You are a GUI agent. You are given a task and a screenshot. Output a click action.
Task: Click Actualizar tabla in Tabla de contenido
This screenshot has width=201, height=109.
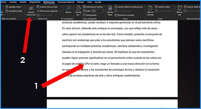pyautogui.click(x=14, y=11)
